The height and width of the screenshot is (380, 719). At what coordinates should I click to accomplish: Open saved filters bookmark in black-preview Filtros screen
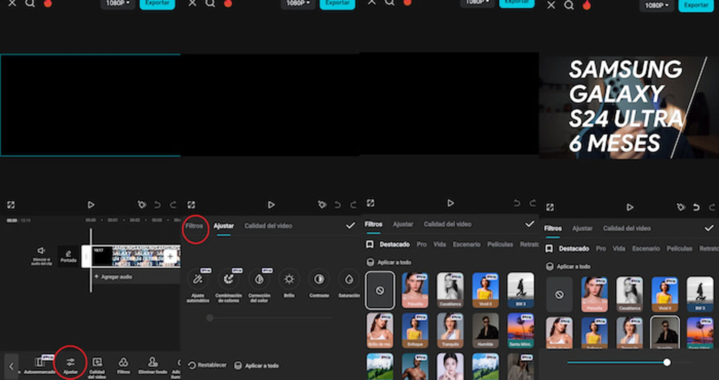[370, 244]
